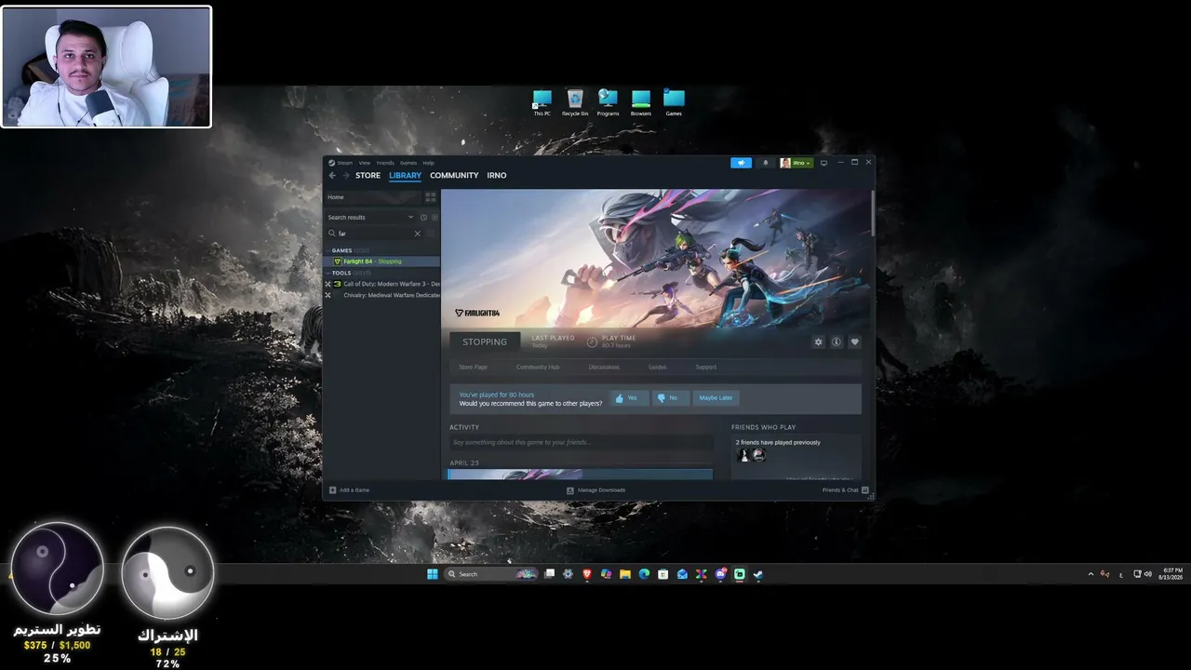Screen dimensions: 1191x670
Task: Open Farlight 84 game settings gear
Action: click(x=819, y=342)
